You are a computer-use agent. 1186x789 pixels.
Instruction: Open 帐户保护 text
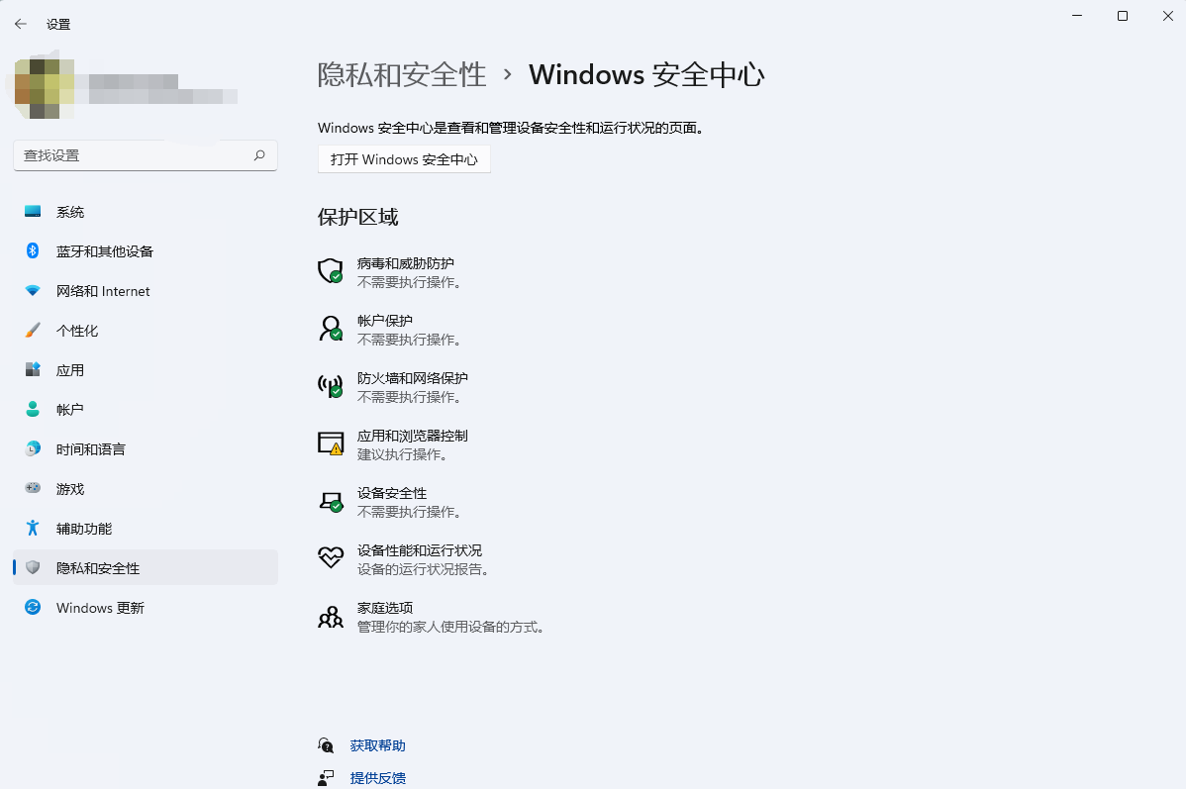coord(385,321)
